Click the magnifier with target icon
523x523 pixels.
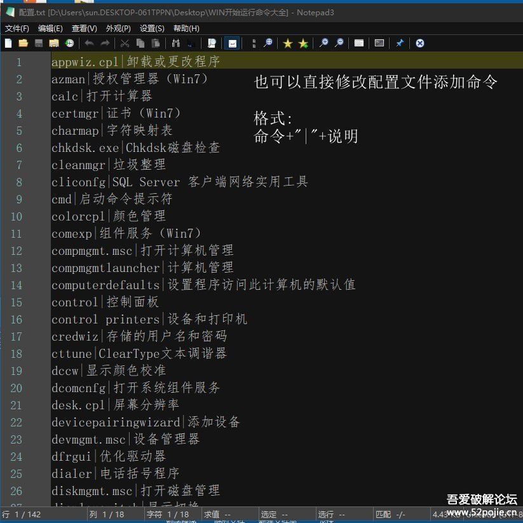[268, 43]
